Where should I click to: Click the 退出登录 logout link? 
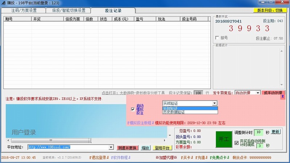(x=98, y=158)
